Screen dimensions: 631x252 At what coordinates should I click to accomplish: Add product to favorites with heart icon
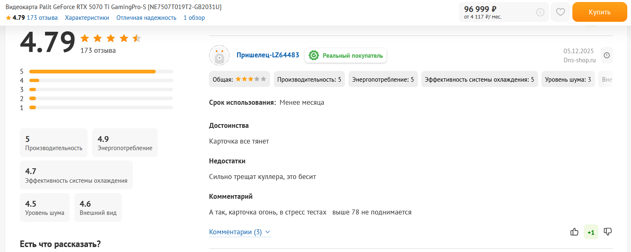(x=560, y=12)
